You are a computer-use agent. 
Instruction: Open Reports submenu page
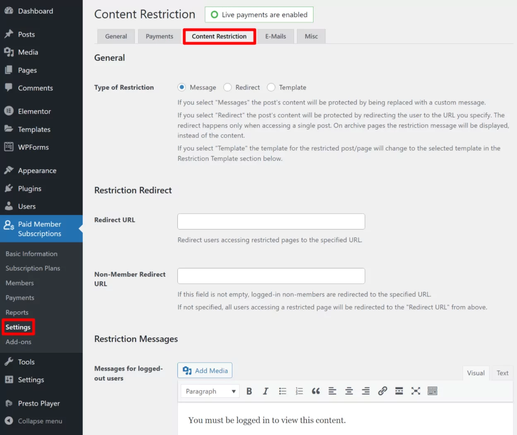click(17, 313)
